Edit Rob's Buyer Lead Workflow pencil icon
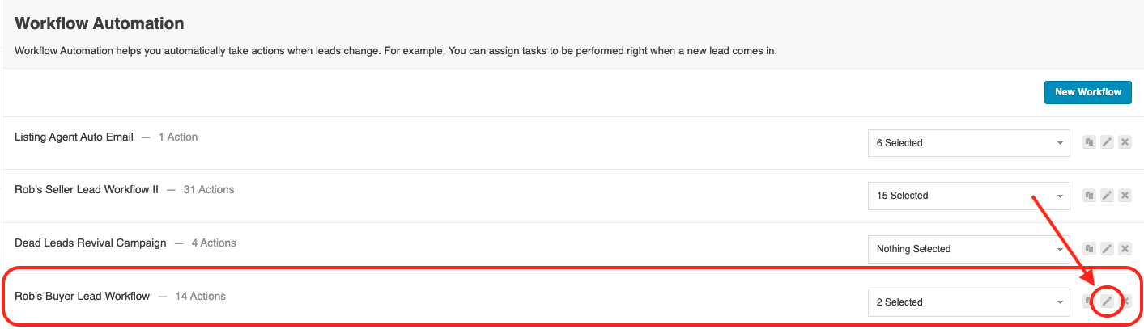The image size is (1144, 329). (x=1108, y=302)
